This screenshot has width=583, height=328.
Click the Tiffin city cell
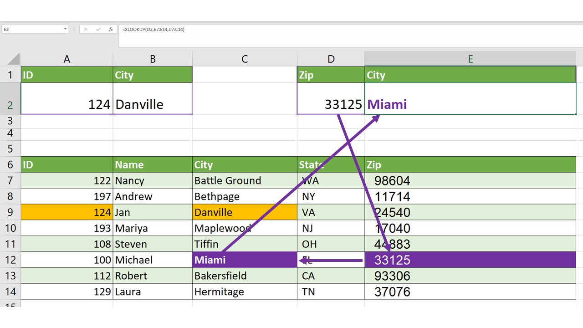tap(245, 244)
